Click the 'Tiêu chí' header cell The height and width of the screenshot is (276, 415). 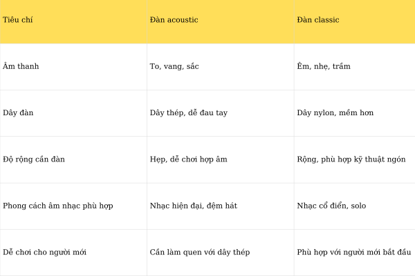18,20
